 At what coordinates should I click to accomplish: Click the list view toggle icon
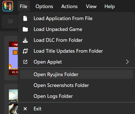10,21
